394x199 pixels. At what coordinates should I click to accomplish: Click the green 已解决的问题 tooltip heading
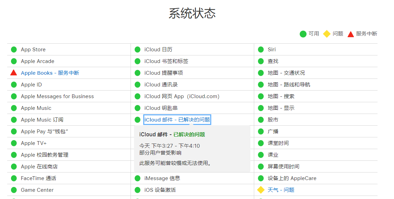pyautogui.click(x=189, y=135)
